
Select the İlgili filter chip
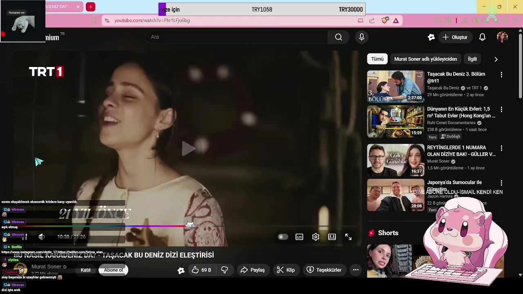click(472, 59)
